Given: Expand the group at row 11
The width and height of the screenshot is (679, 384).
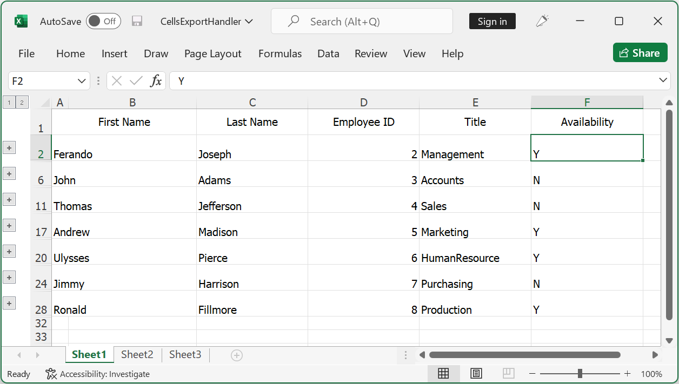Looking at the screenshot, I should click(9, 199).
